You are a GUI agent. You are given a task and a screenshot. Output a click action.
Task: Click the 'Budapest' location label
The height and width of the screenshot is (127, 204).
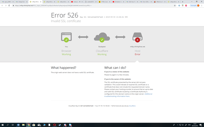(x=102, y=47)
